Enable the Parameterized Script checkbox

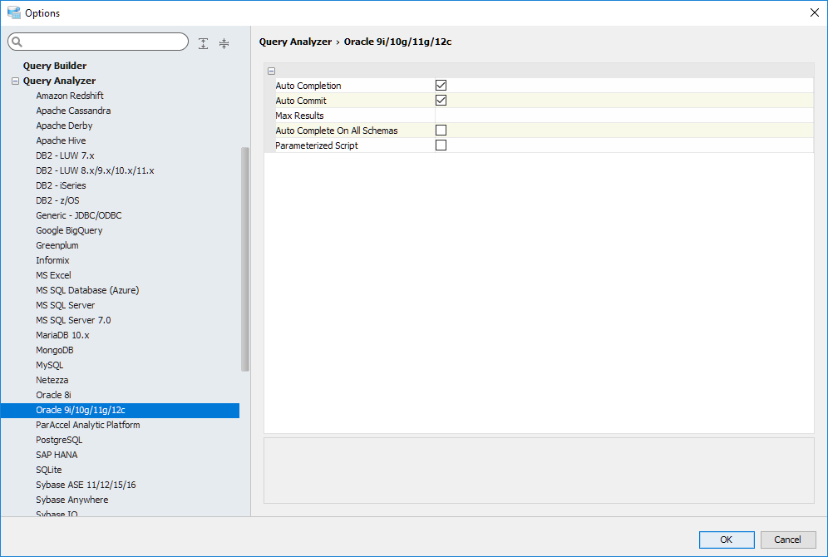tap(441, 145)
